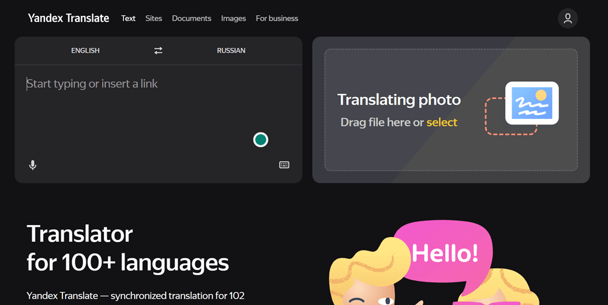The image size is (608, 305).
Task: Click the Yandex Translate logo
Action: (69, 18)
